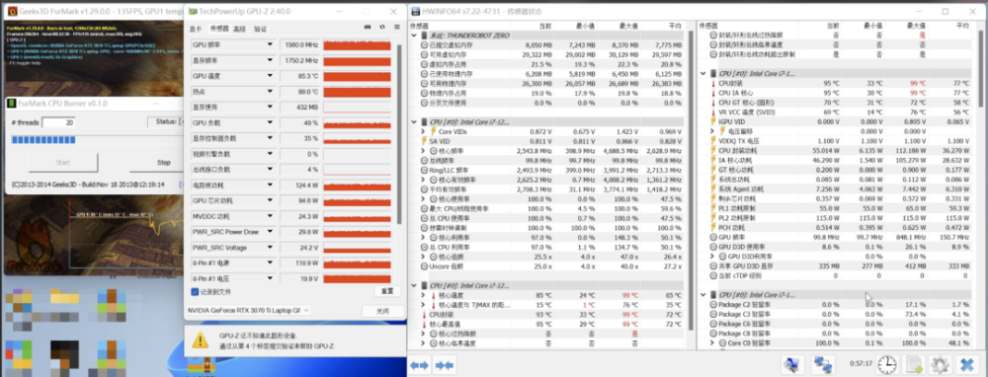Click the 关闭 button in GPU-Z

pyautogui.click(x=382, y=311)
